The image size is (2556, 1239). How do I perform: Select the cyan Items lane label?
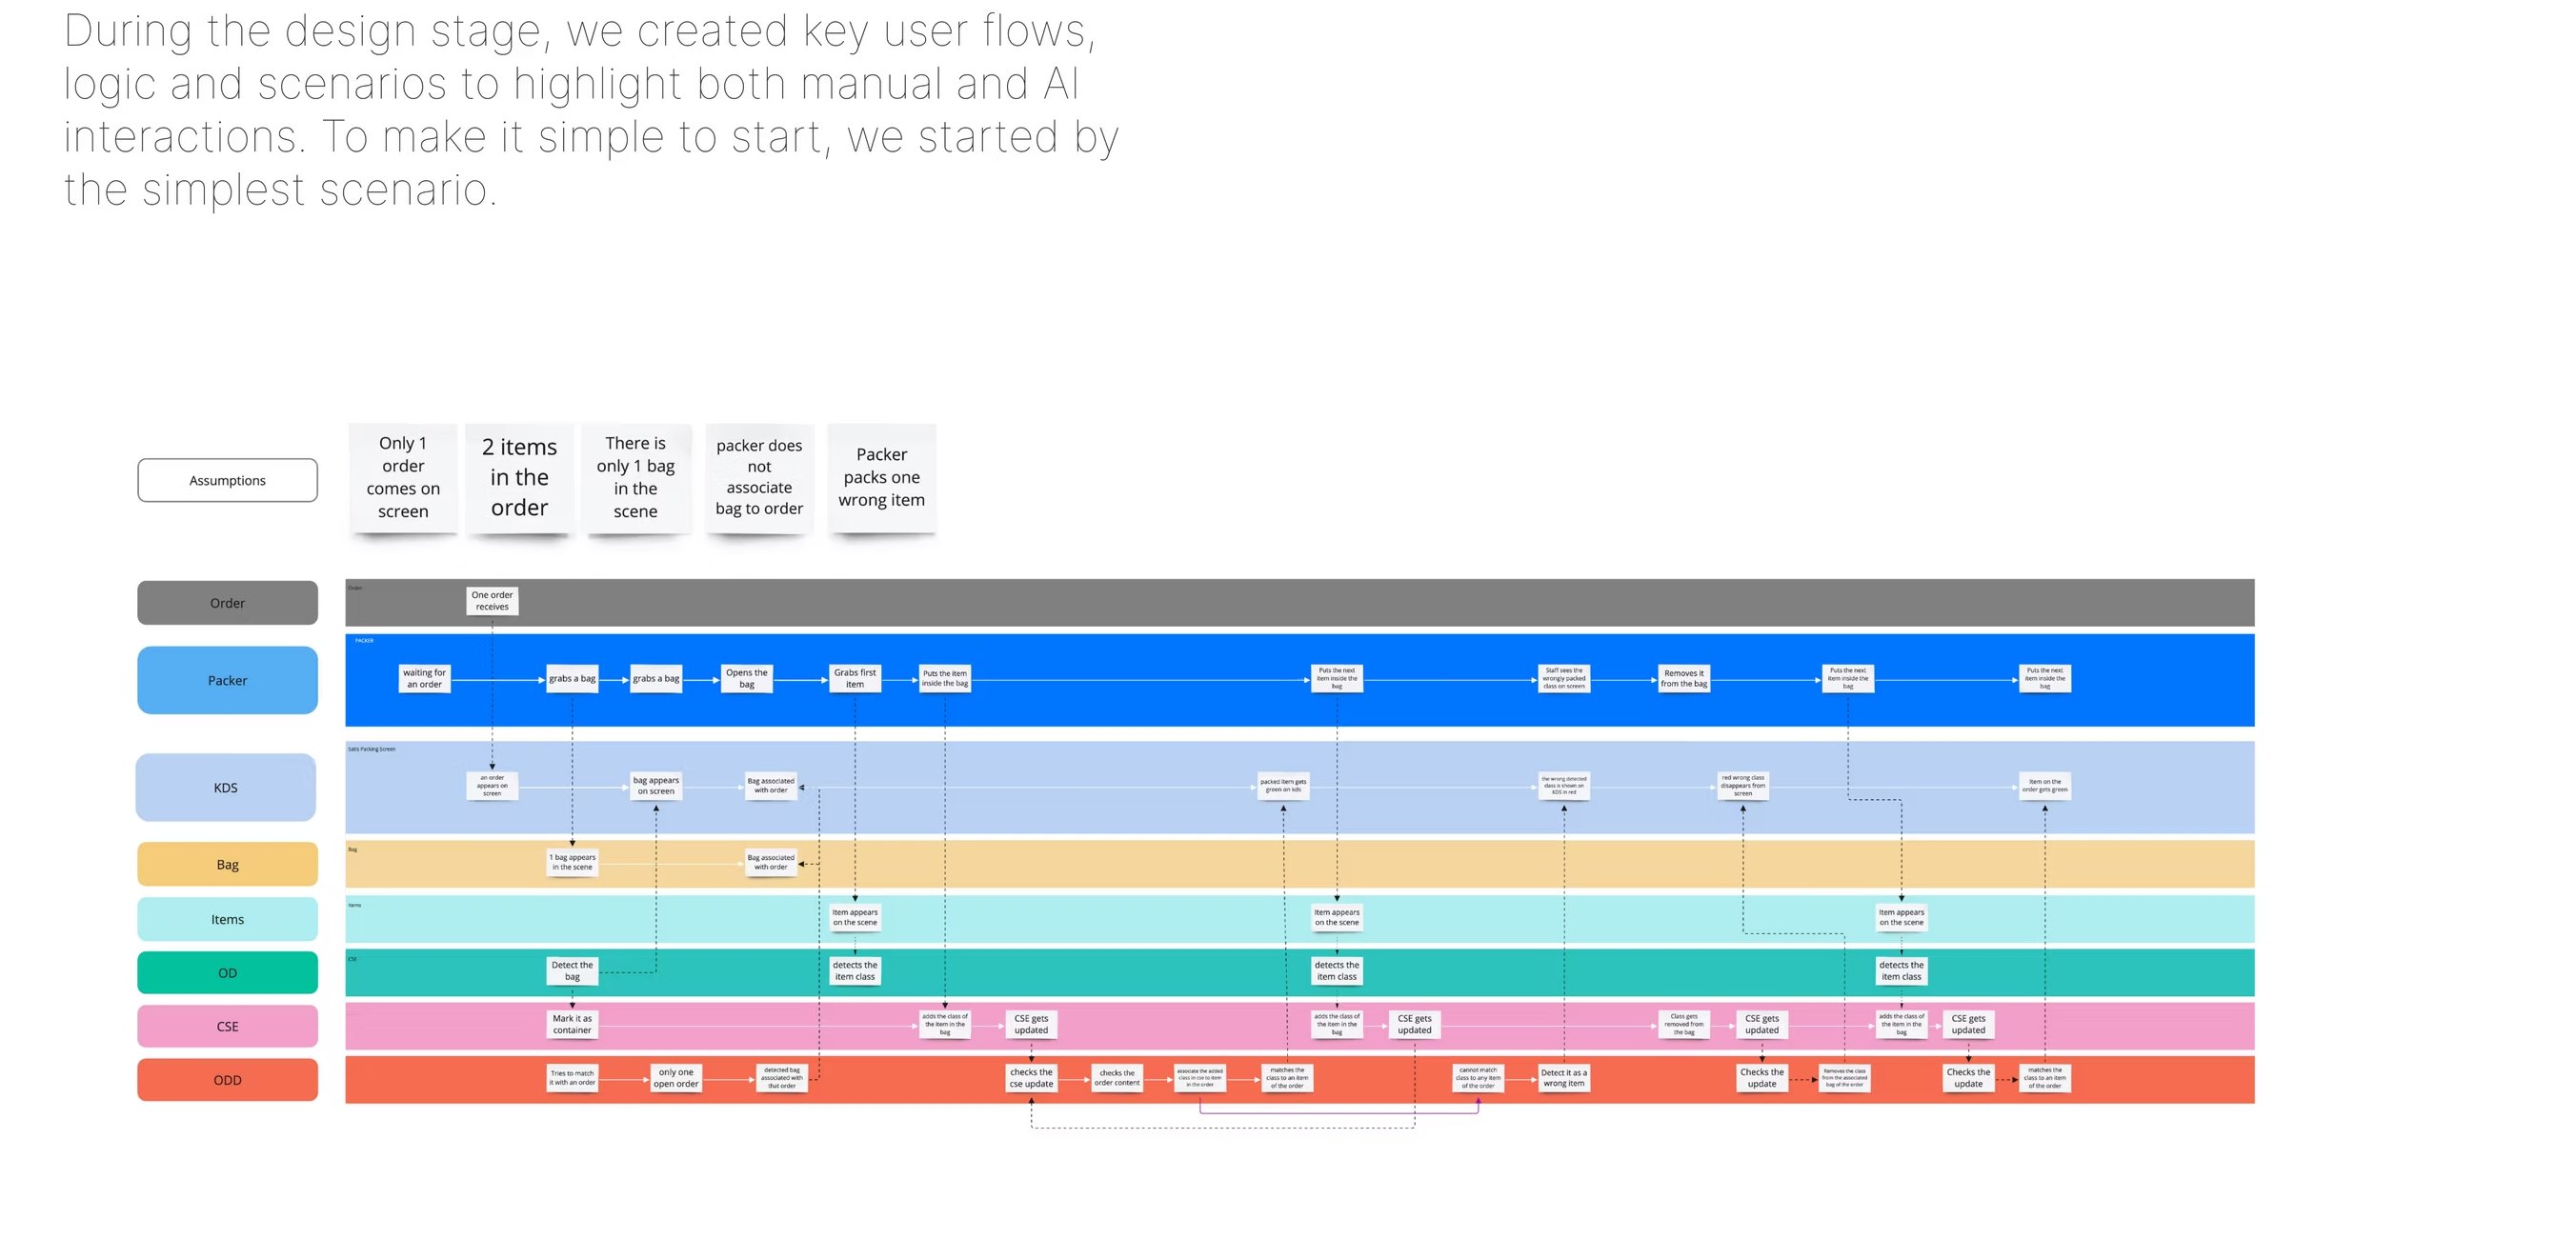point(228,920)
